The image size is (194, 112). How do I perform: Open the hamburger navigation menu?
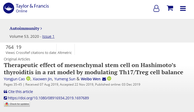tap(183, 8)
